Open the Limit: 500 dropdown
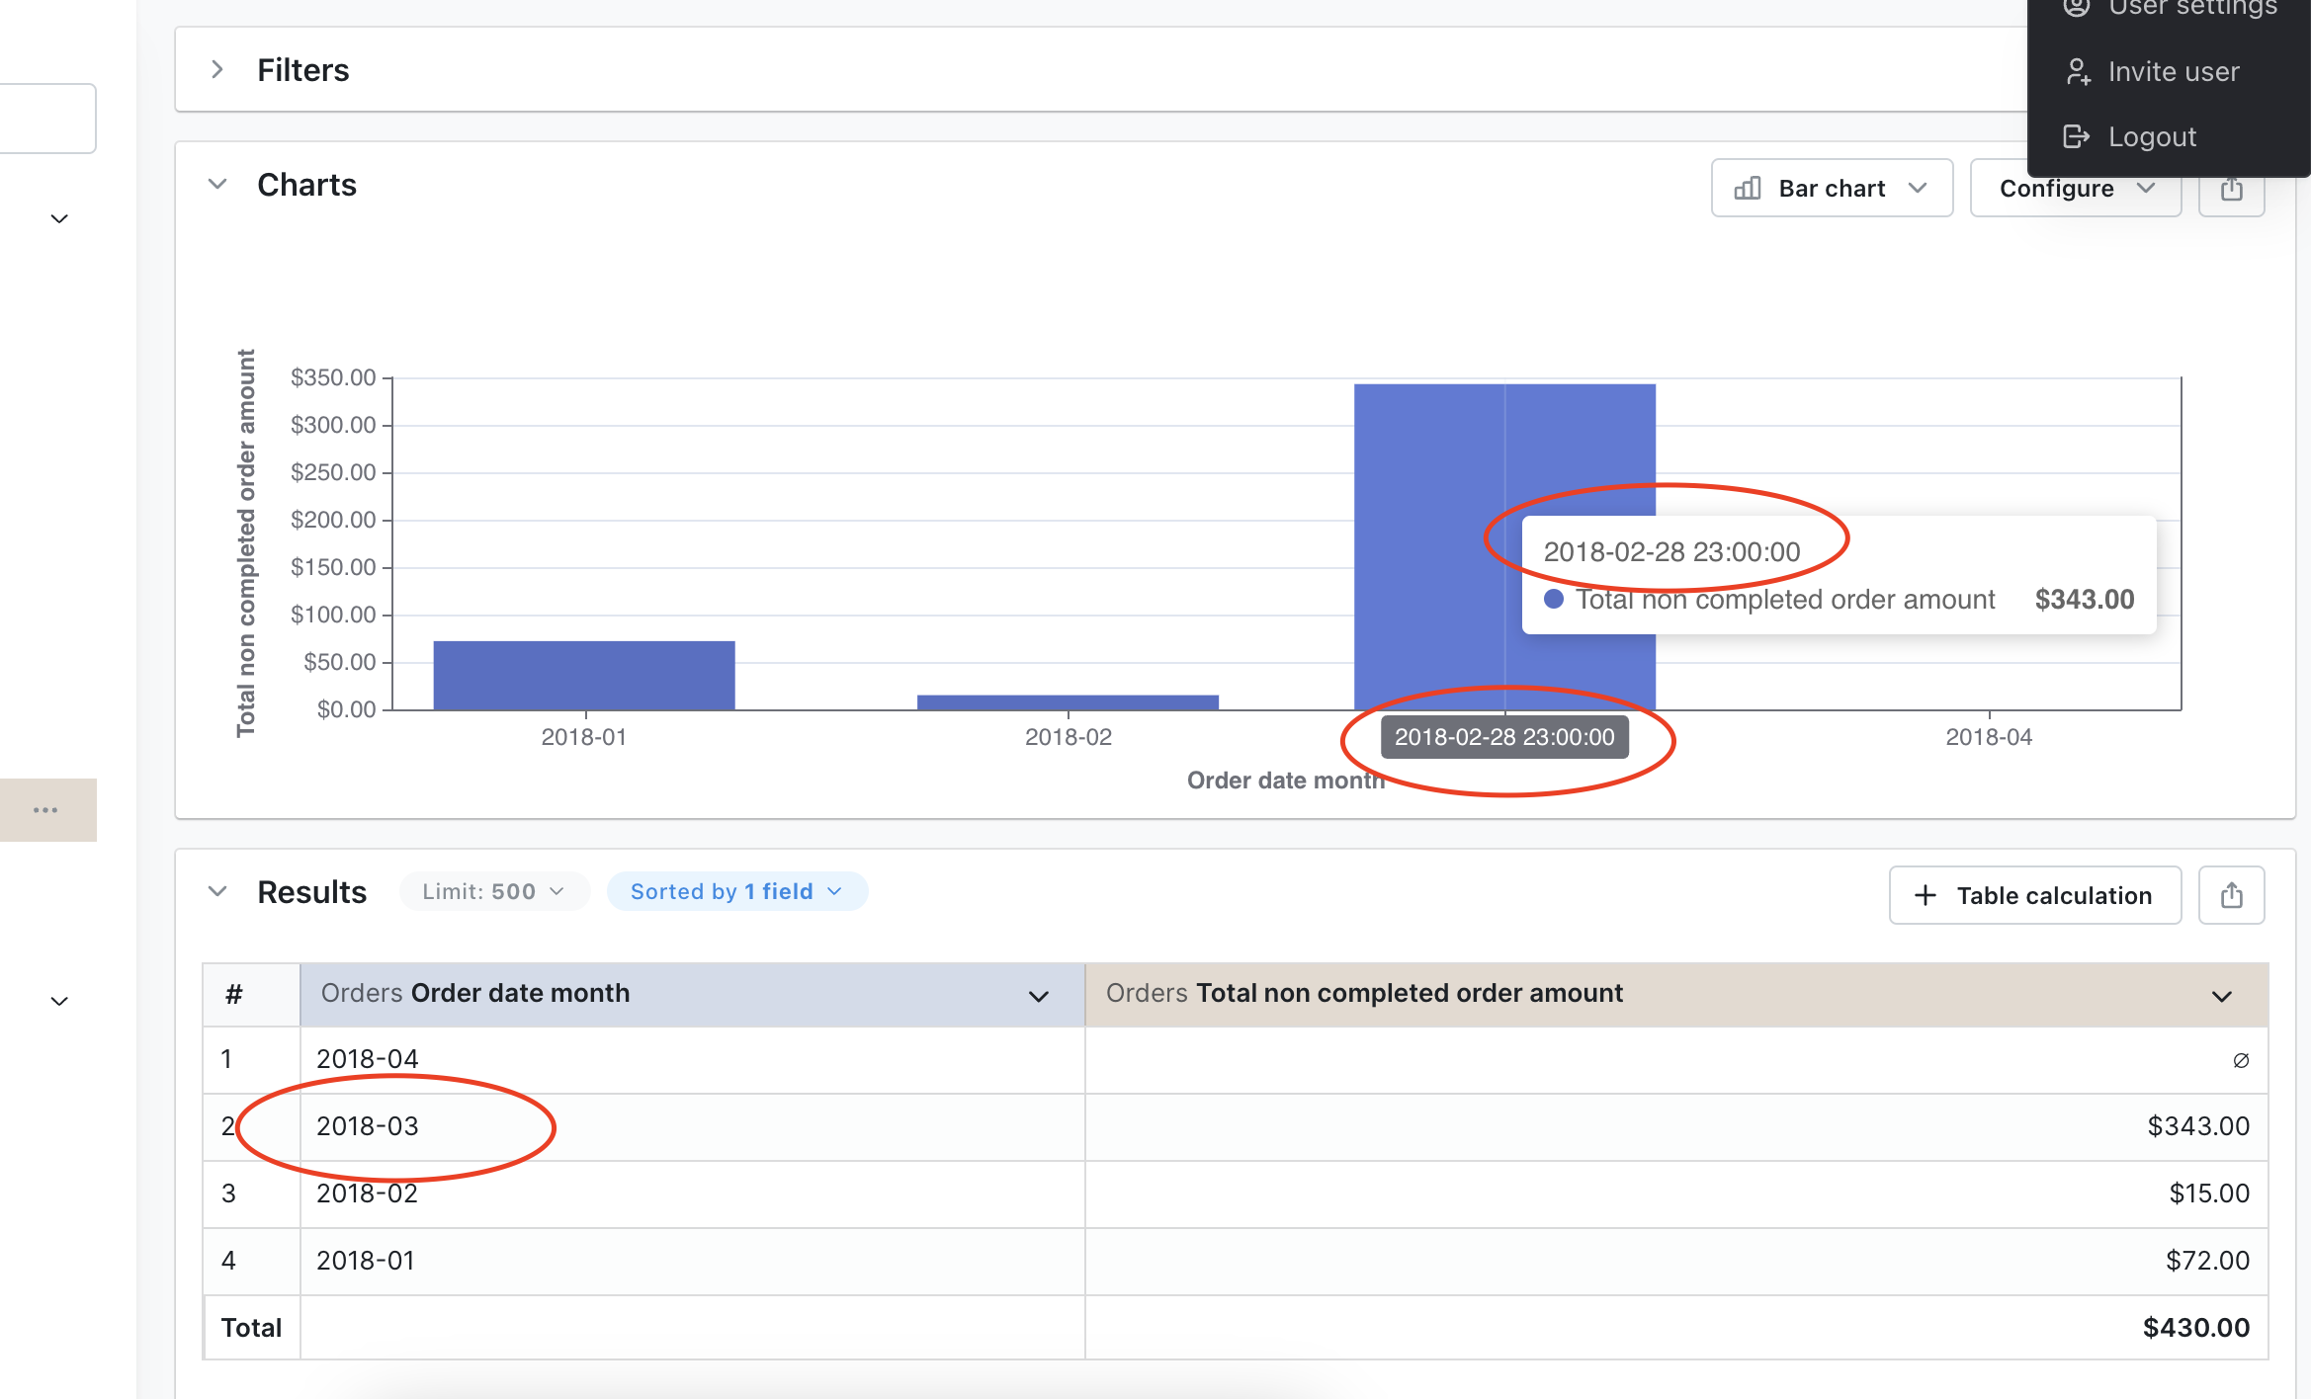Screen dimensions: 2311x1399 pyautogui.click(x=493, y=890)
